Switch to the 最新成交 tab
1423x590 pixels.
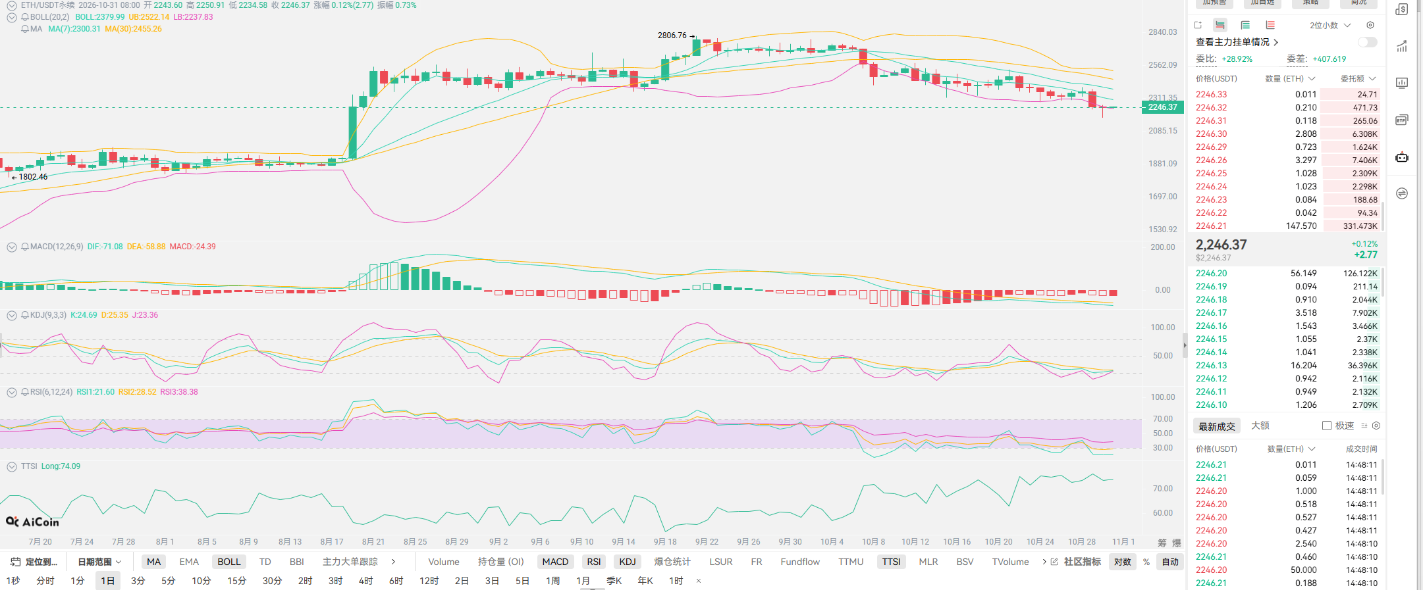[x=1217, y=426]
